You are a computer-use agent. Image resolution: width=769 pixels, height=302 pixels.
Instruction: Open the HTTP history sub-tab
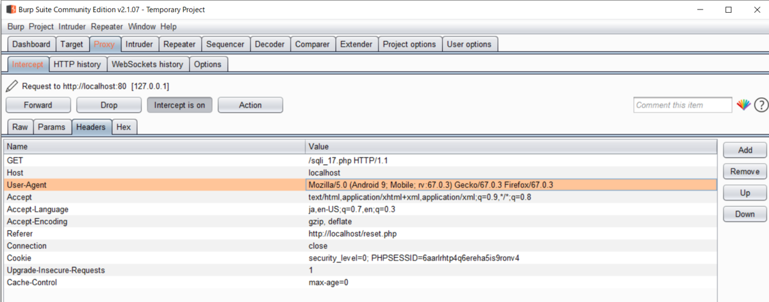coord(77,65)
